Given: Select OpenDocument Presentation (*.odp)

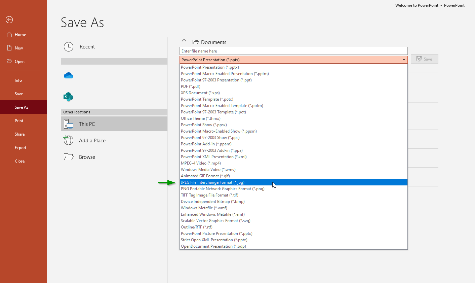Looking at the screenshot, I should pos(293,246).
